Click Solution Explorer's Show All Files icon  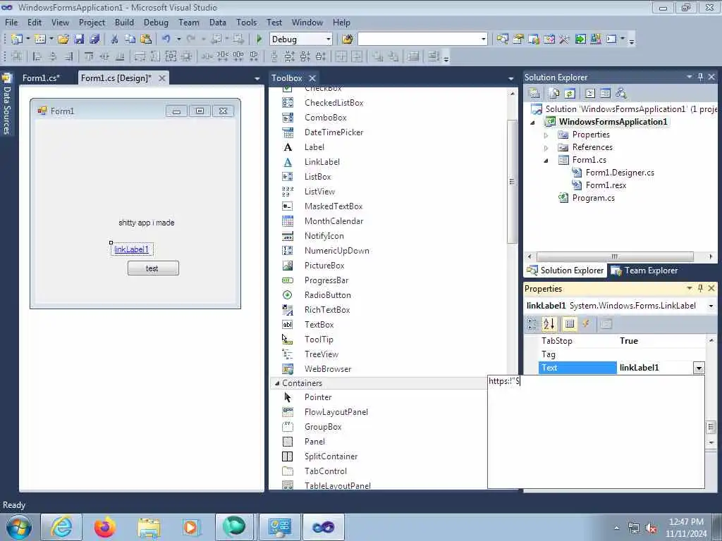(554, 94)
